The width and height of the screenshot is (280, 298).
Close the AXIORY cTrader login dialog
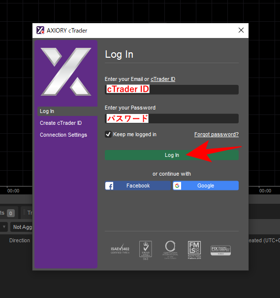241,30
